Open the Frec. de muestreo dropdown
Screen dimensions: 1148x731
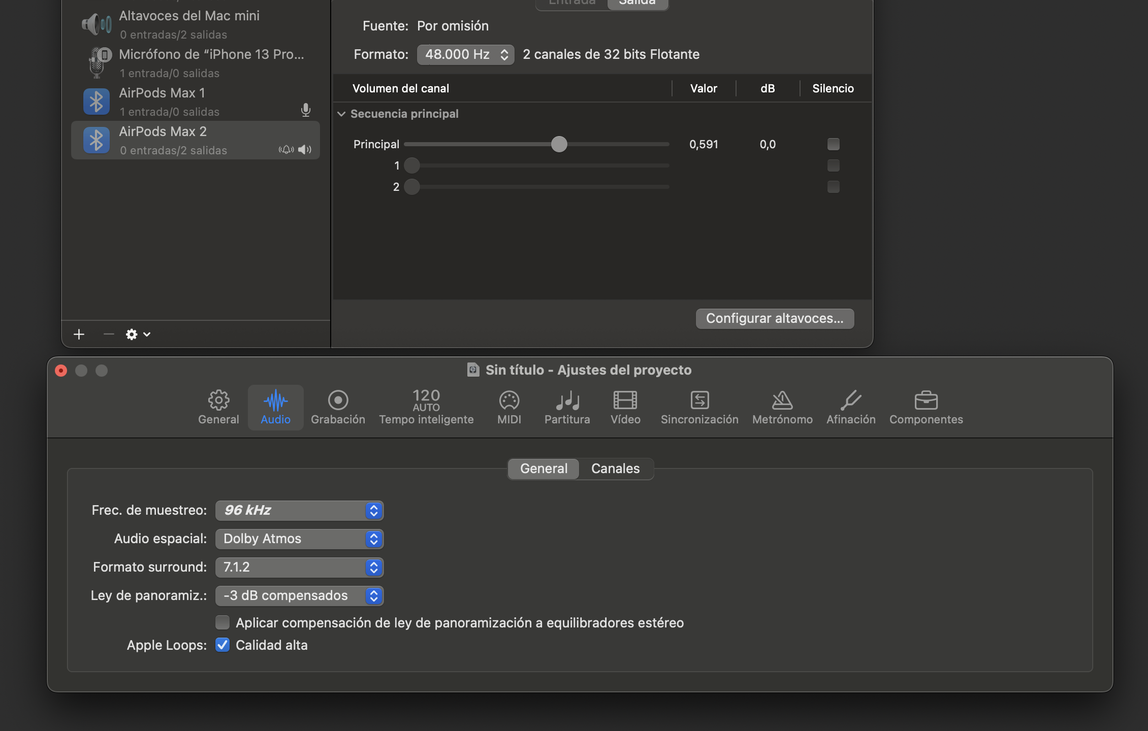tap(299, 510)
